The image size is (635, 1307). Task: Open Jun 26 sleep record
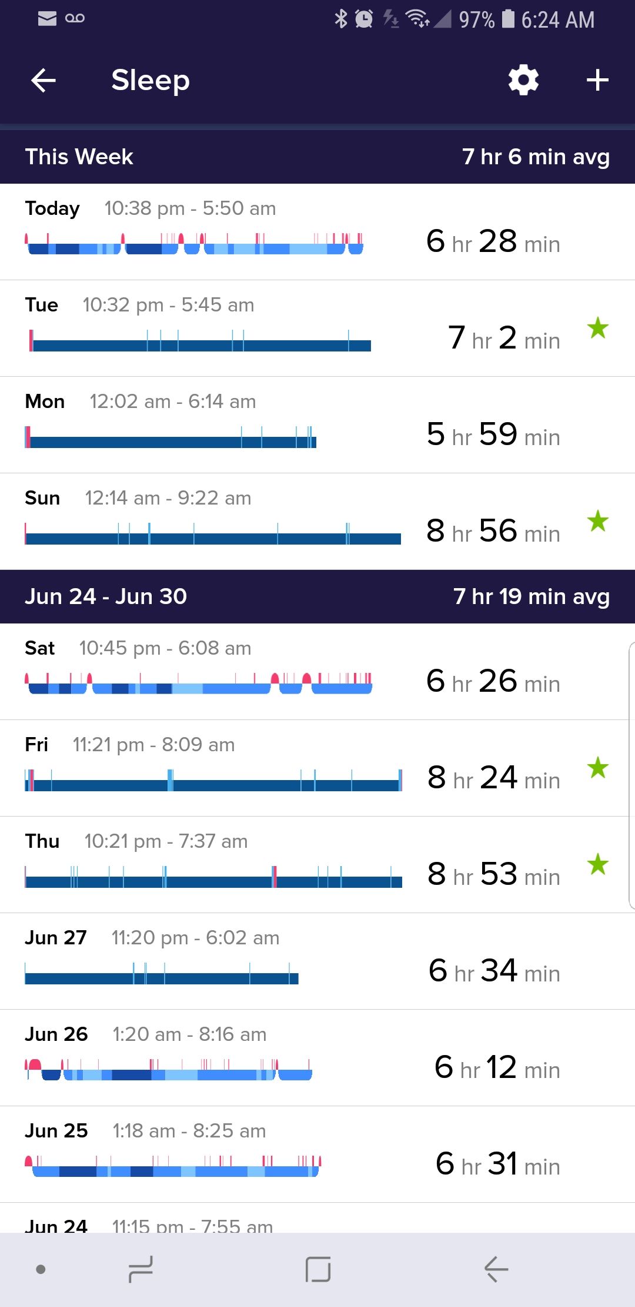pos(317,1058)
